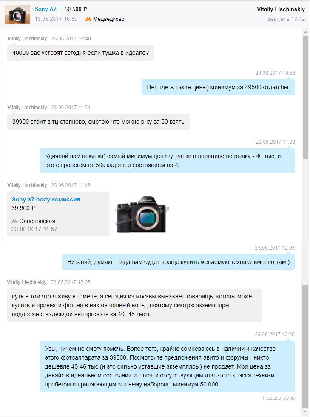
Task: Click the 50 500 ₽ price in header
Action: pyautogui.click(x=76, y=9)
